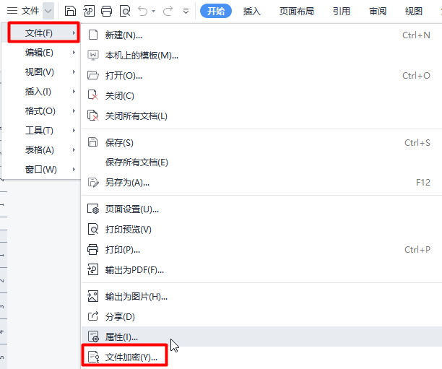
Task: Open the dropdown arrow beside 文件
Action: coord(48,11)
